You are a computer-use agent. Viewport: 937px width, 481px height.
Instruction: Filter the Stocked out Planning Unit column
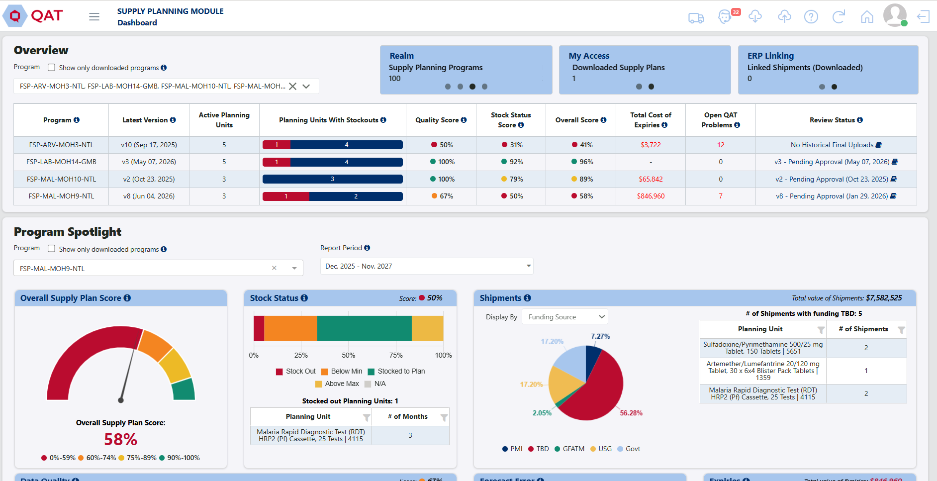click(x=367, y=417)
